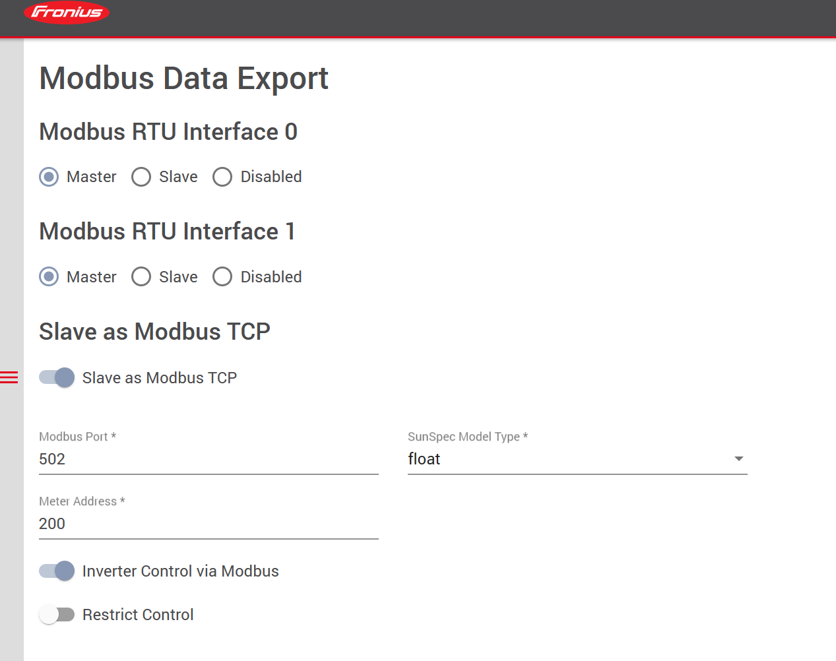
Task: Disable Inverter Control via Modbus switch
Action: tap(57, 571)
